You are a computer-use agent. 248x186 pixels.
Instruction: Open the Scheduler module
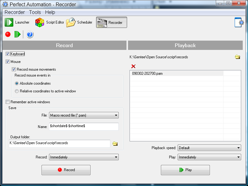79,22
